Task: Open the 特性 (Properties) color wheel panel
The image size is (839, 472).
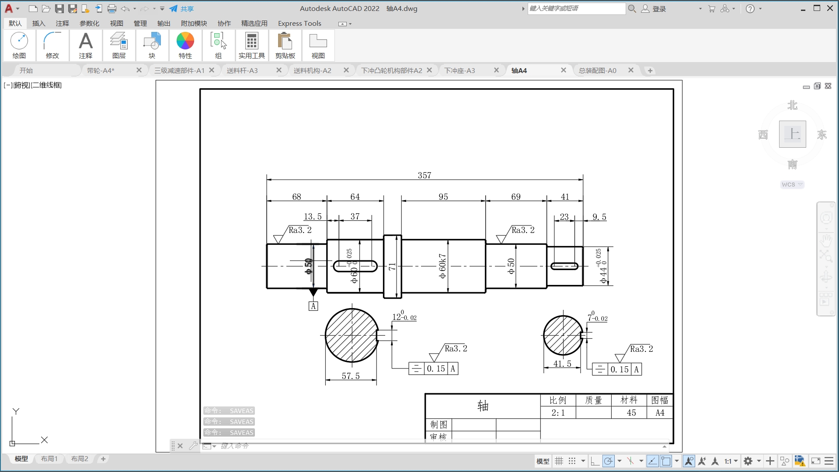Action: pyautogui.click(x=185, y=45)
